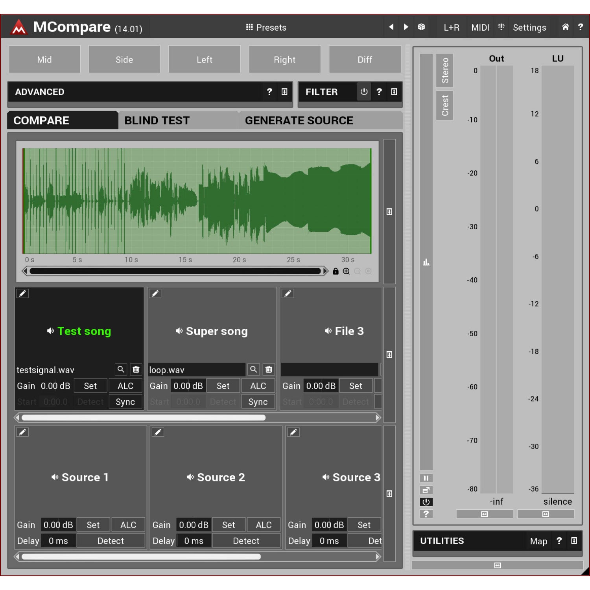Screen dimensions: 590x590
Task: Click the waveform horizontal zoom scrollbar
Action: point(175,271)
